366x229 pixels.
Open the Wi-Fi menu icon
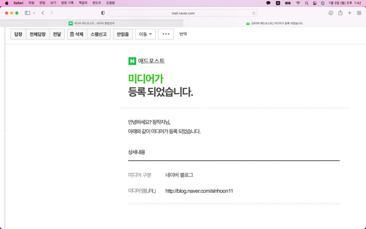(x=298, y=3)
